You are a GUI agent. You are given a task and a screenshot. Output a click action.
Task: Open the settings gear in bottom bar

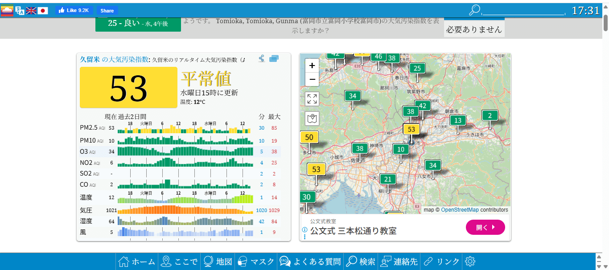[x=470, y=262]
